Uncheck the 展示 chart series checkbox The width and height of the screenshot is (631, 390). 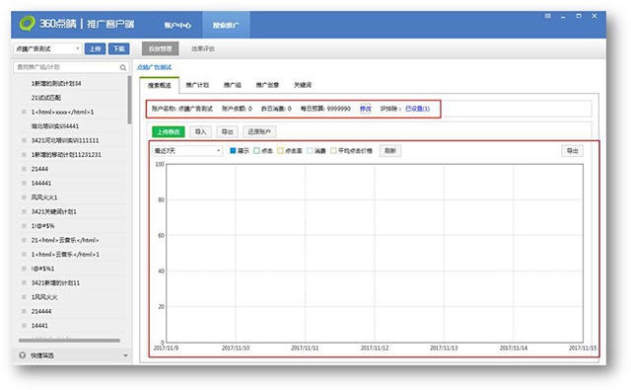(x=233, y=151)
